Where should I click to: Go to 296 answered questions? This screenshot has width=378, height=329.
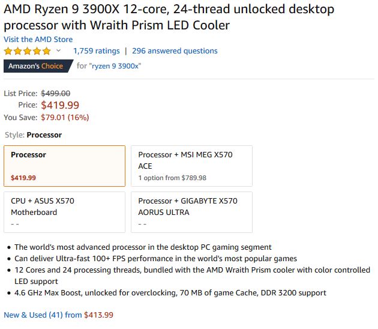pos(175,51)
